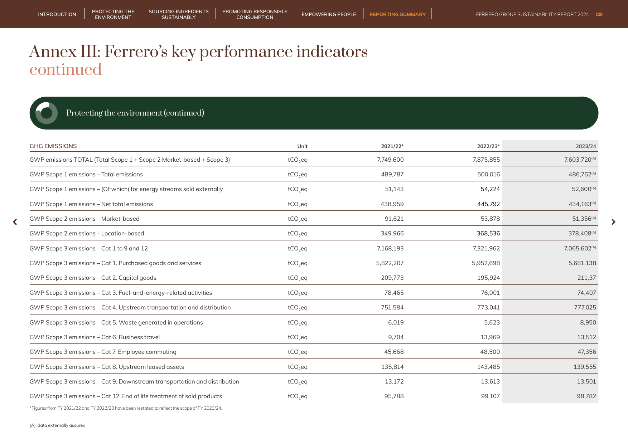The height and width of the screenshot is (444, 628).
Task: Click the 2021/22* column header
Action: 392,146
